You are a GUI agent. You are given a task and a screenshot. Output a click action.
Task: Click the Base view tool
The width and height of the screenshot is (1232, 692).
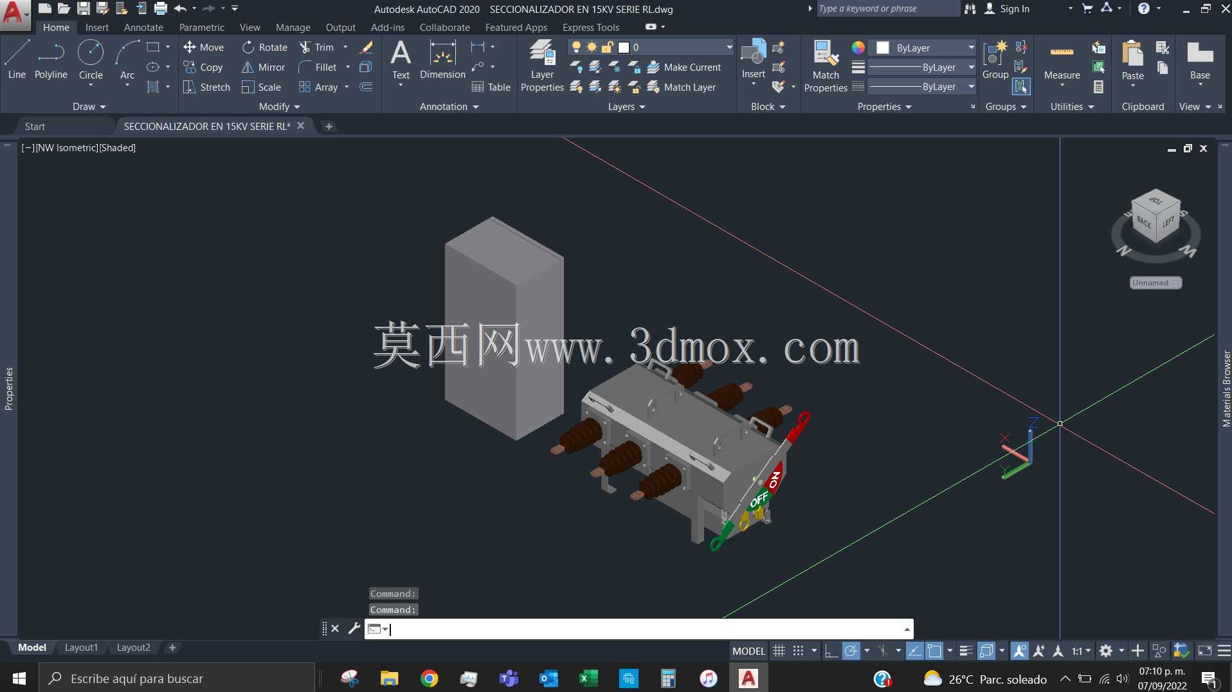pos(1200,59)
